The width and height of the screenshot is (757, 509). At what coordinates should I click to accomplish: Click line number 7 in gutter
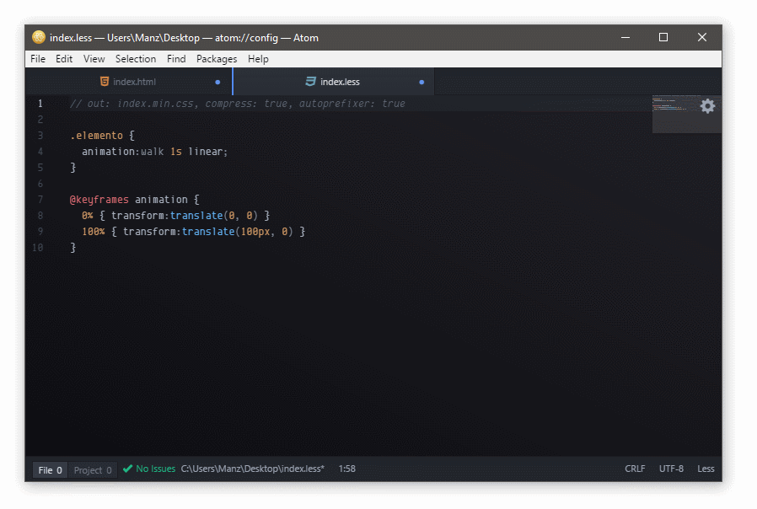pos(40,199)
